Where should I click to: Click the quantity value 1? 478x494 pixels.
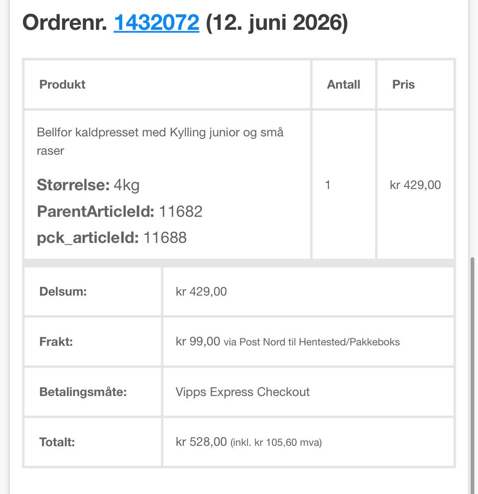click(328, 185)
